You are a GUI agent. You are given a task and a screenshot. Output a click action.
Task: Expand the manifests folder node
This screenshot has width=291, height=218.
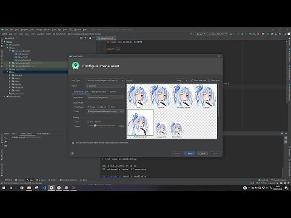(7, 45)
